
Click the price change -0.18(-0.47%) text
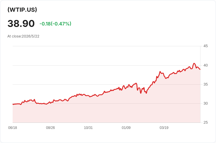click(55, 24)
